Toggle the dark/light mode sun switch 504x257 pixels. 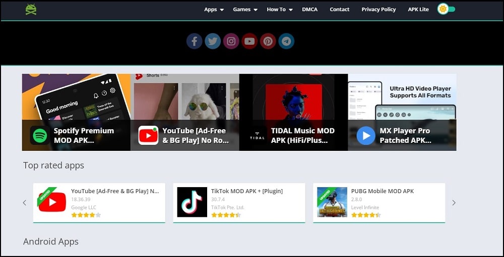pyautogui.click(x=446, y=9)
